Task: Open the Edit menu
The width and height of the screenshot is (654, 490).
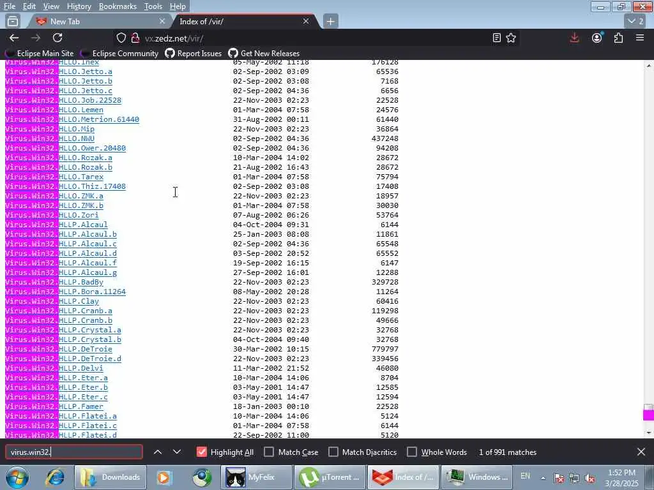Action: click(x=29, y=6)
